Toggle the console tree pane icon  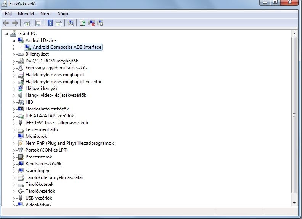pyautogui.click(x=27, y=23)
